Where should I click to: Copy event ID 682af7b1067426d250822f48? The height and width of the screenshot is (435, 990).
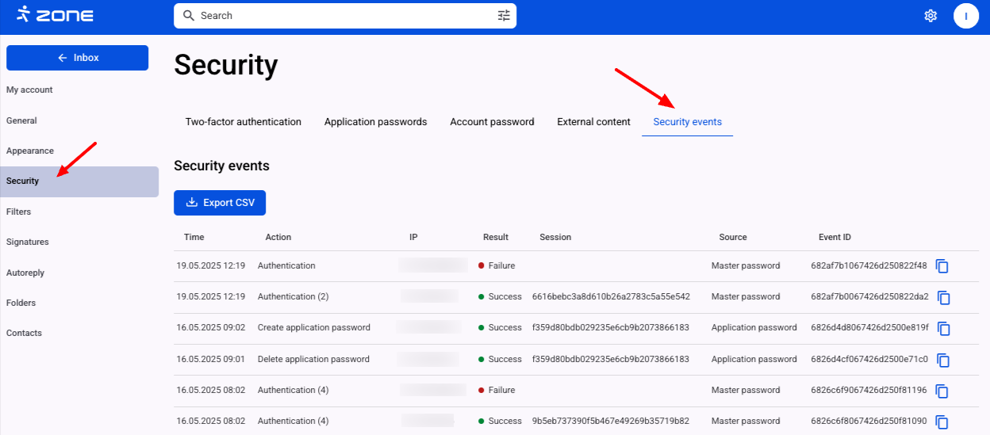[x=942, y=266]
